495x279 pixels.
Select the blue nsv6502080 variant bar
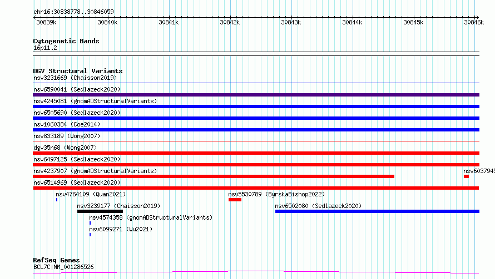pyautogui.click(x=377, y=211)
